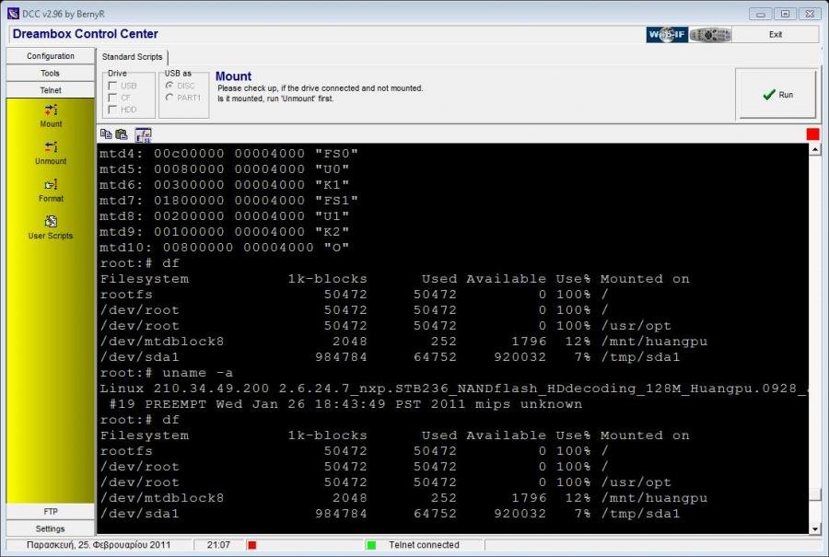Screen dimensions: 829x557
Task: Click the terminal line starting 'mtd10:'
Action: [224, 248]
